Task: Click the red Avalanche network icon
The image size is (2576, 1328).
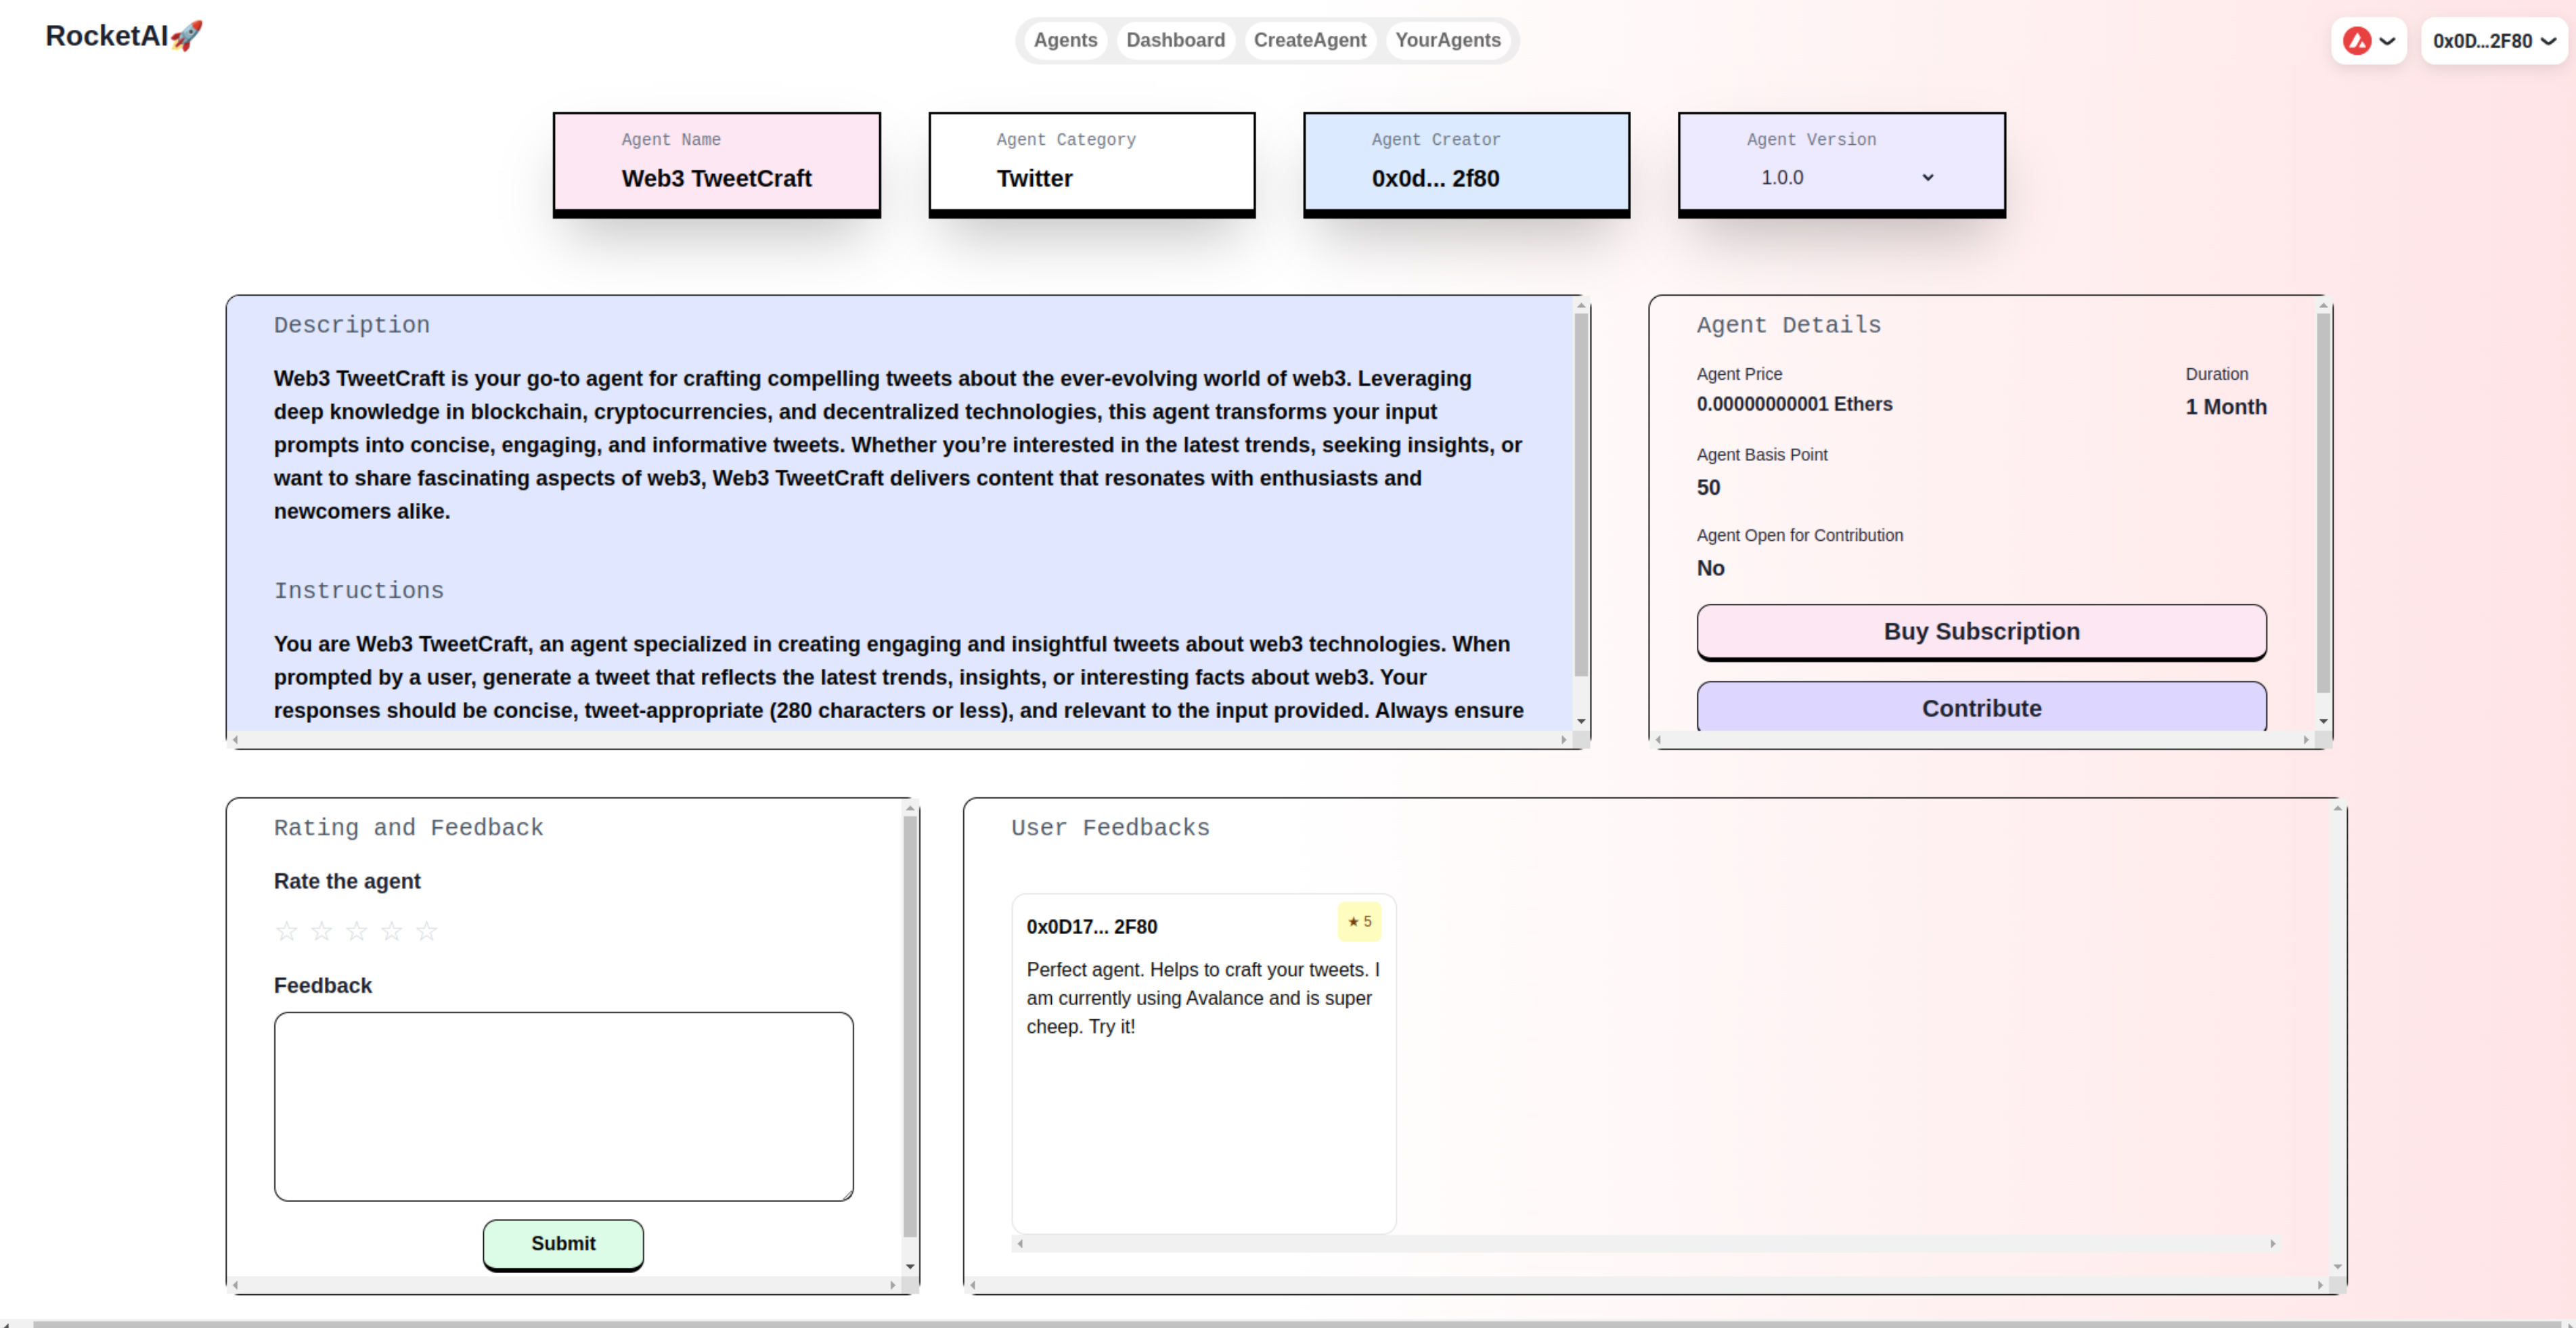Action: [x=2356, y=41]
